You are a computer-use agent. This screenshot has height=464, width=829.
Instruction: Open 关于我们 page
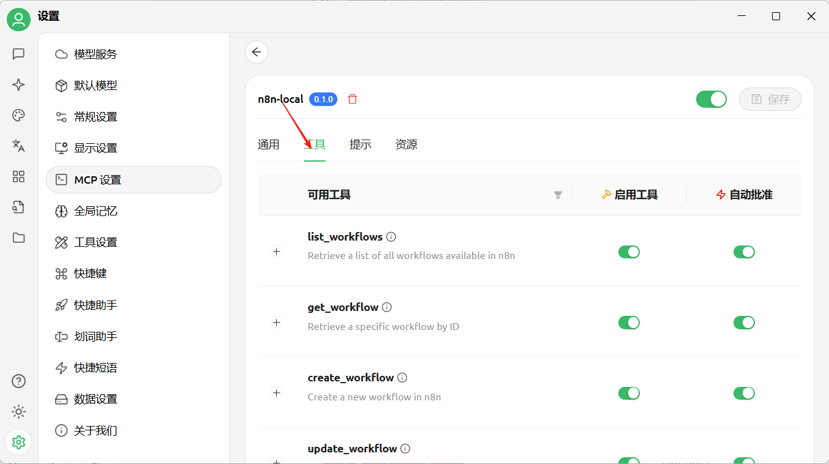click(133, 431)
